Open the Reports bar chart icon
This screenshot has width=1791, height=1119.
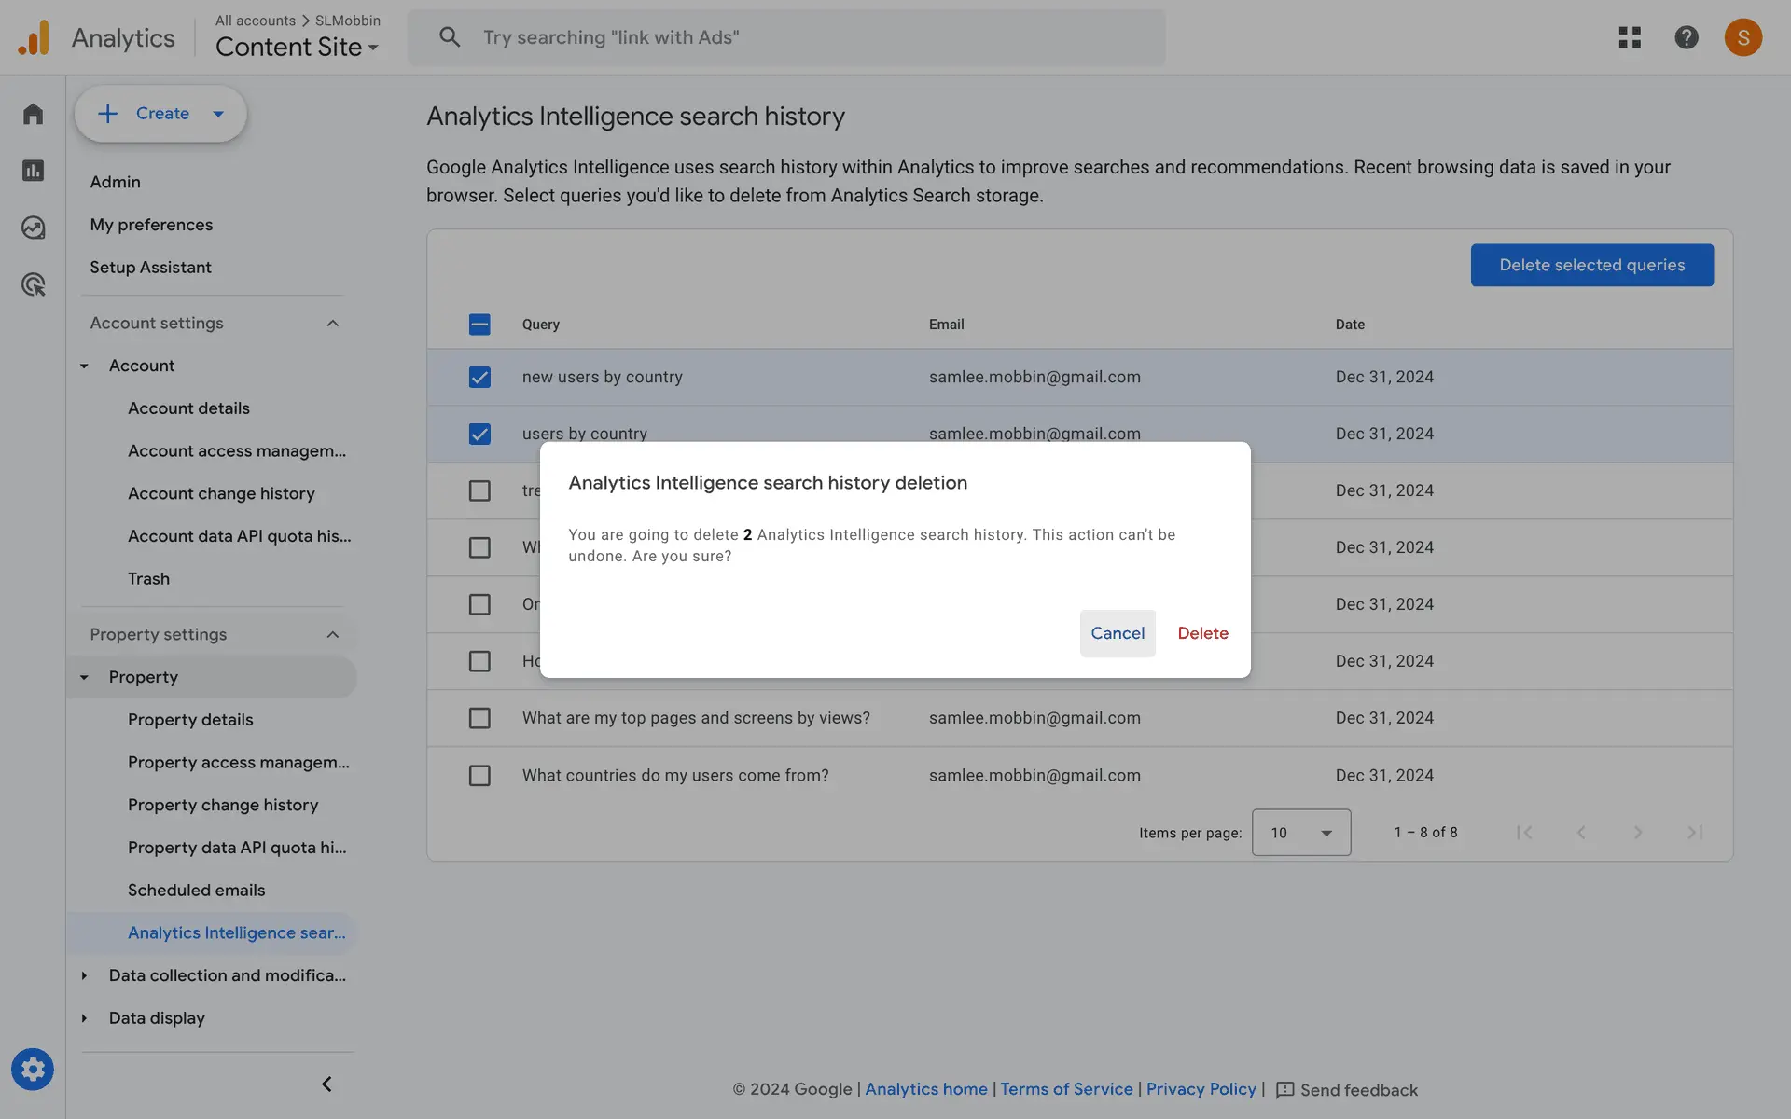(x=34, y=171)
